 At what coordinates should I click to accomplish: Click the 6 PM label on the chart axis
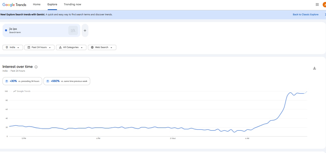point(98,138)
